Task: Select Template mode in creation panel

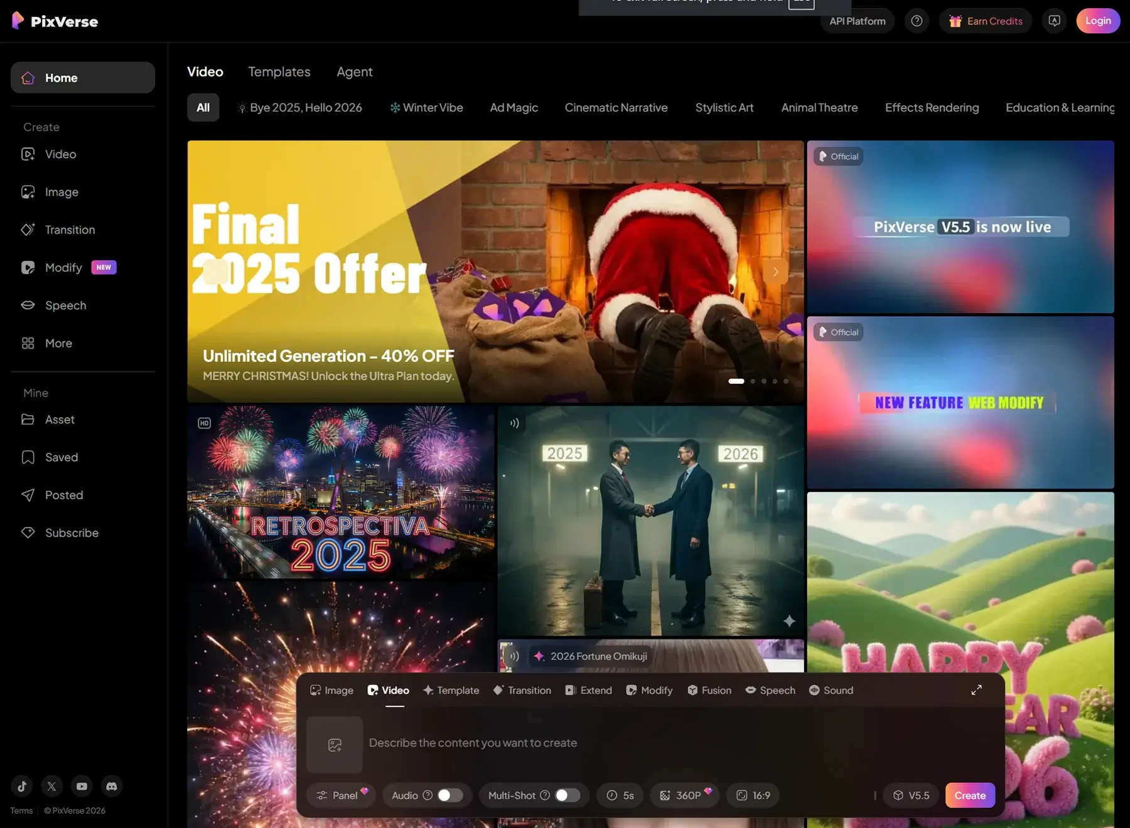Action: tap(451, 690)
